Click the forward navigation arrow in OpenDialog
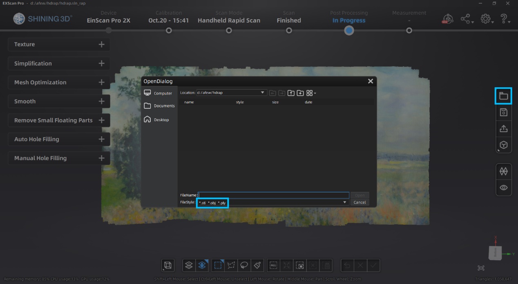Screen dimensions: 518x284 point(282,93)
